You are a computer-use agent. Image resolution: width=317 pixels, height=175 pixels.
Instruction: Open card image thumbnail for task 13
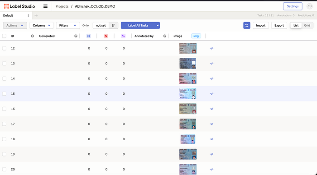coord(187,64)
